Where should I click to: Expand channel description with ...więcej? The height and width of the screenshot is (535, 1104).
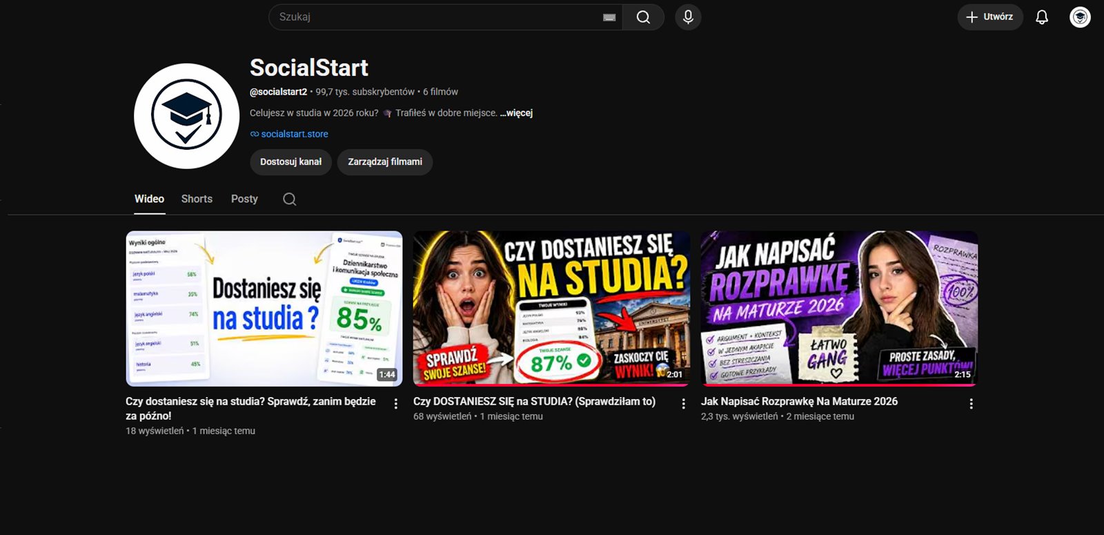pyautogui.click(x=516, y=113)
